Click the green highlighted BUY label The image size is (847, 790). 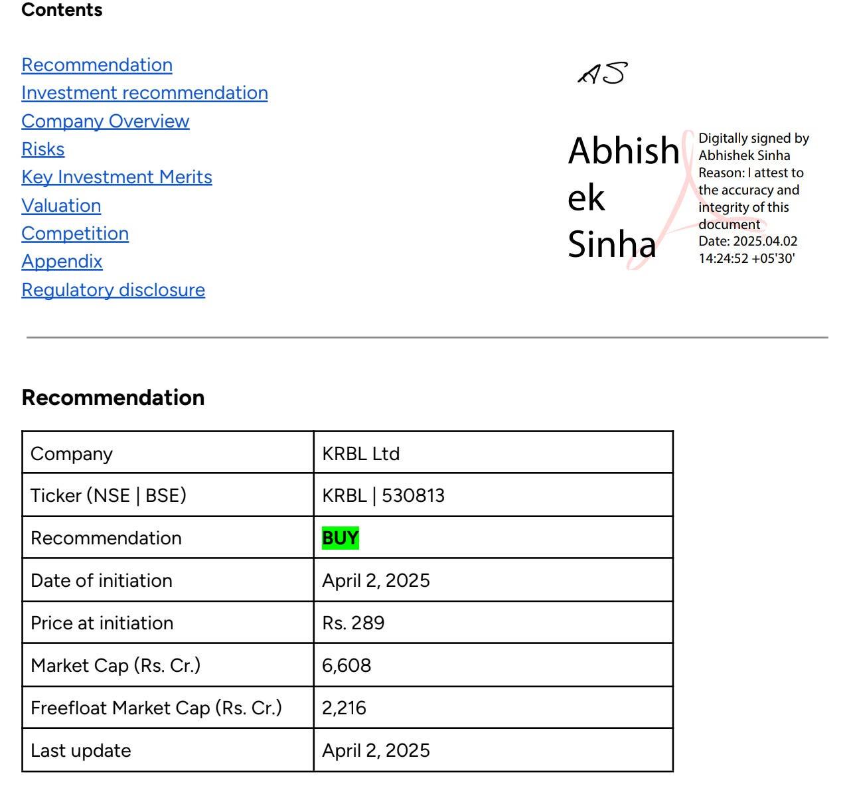(x=341, y=538)
